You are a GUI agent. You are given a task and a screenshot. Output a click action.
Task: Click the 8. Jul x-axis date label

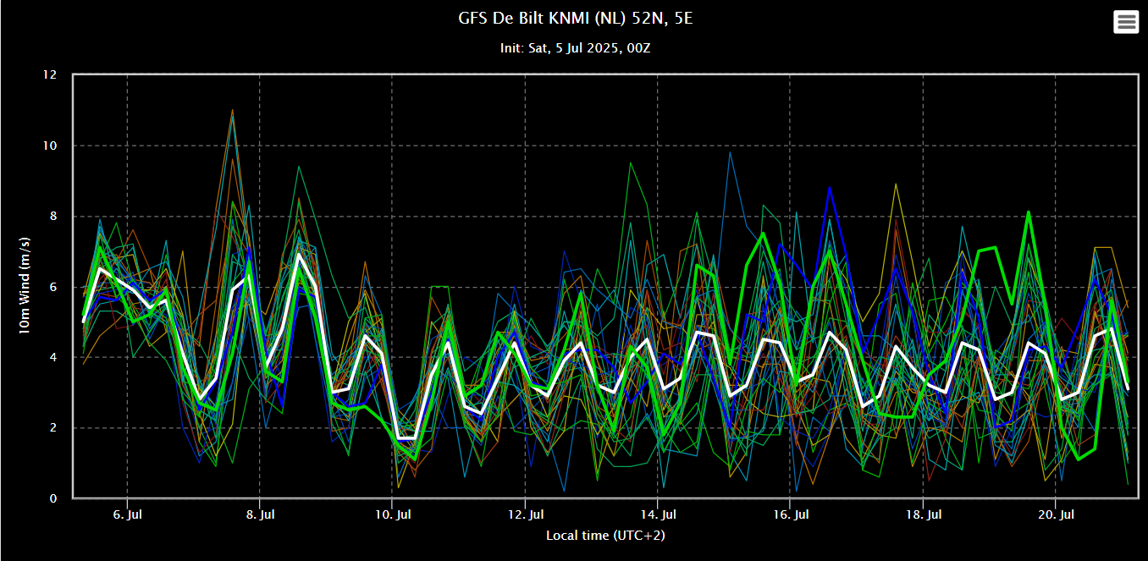(x=260, y=514)
